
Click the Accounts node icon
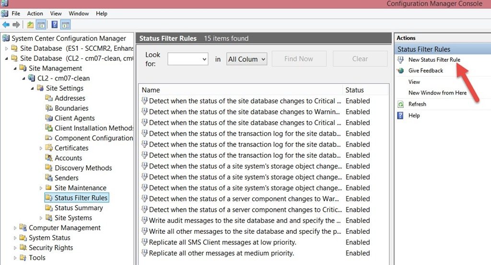click(49, 158)
